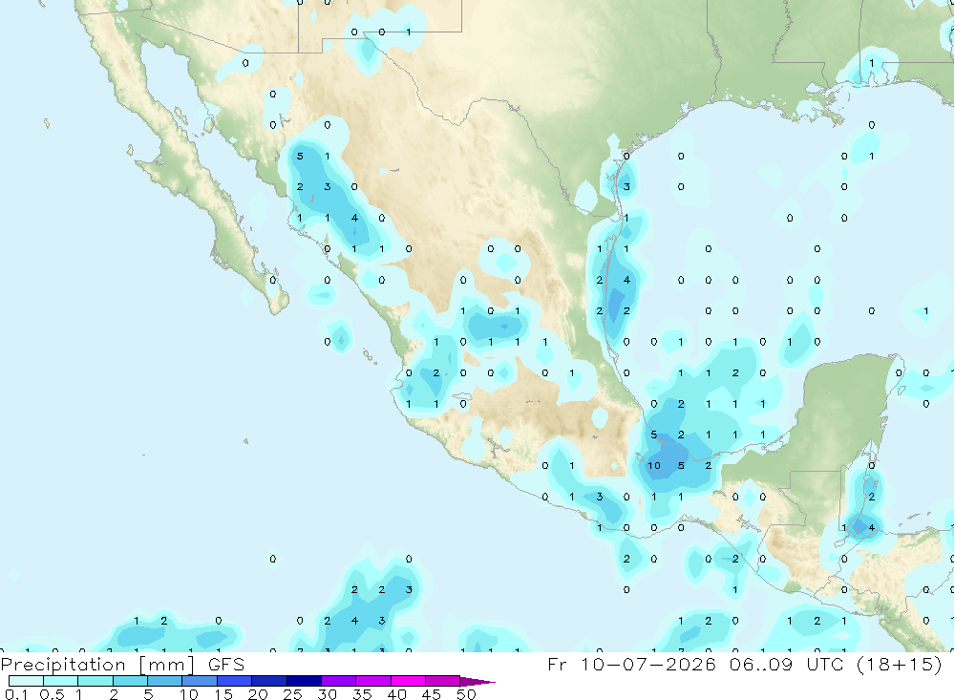Click the 40–45 mm magenta legend segment
This screenshot has height=700, width=955.
point(408,681)
